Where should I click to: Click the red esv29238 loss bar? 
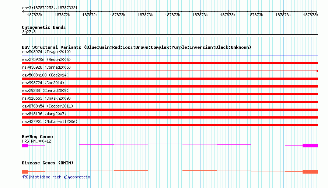[x=170, y=94]
